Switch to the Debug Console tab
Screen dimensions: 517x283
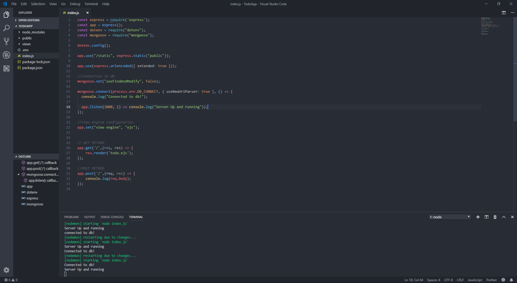pyautogui.click(x=112, y=217)
